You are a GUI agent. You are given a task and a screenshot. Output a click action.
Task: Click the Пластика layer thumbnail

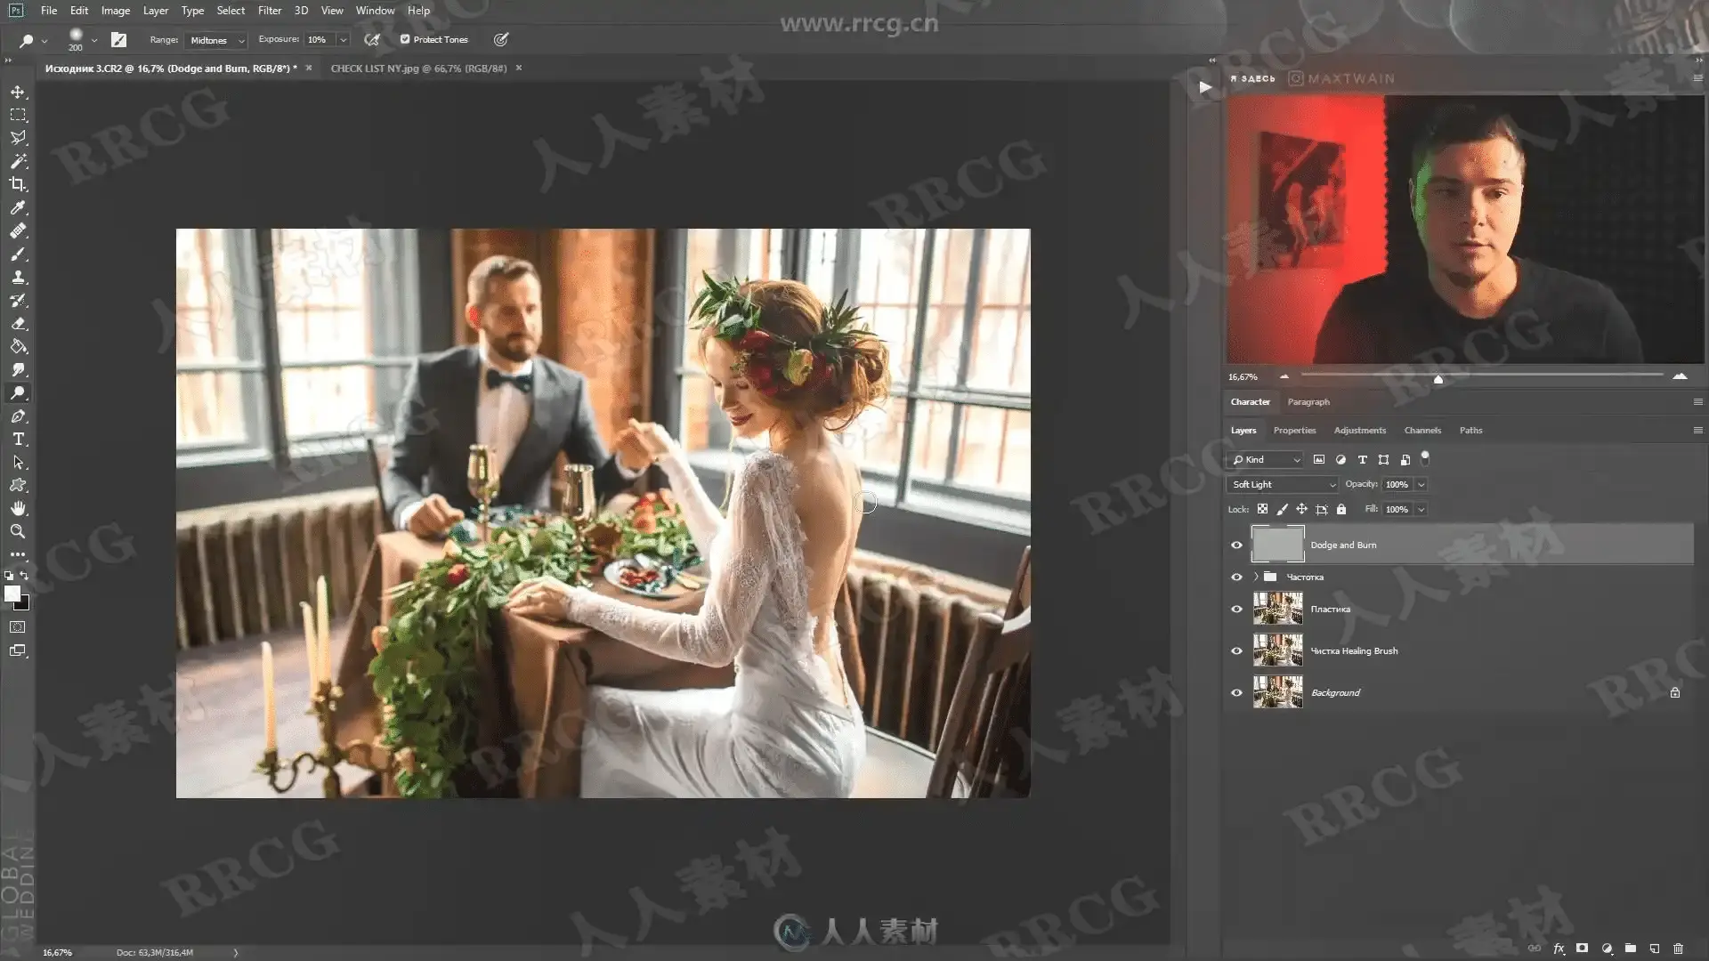(x=1277, y=610)
